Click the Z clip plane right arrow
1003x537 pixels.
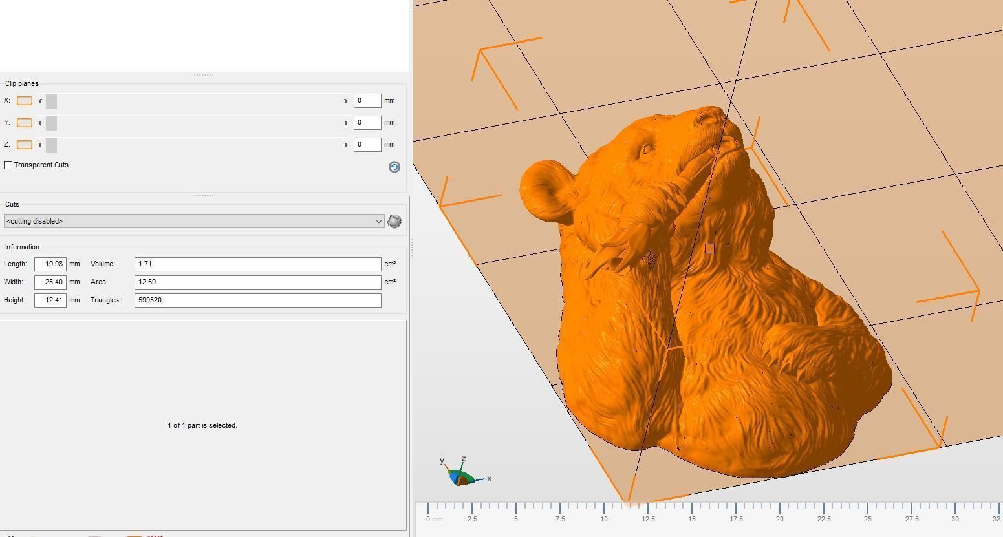coord(345,145)
